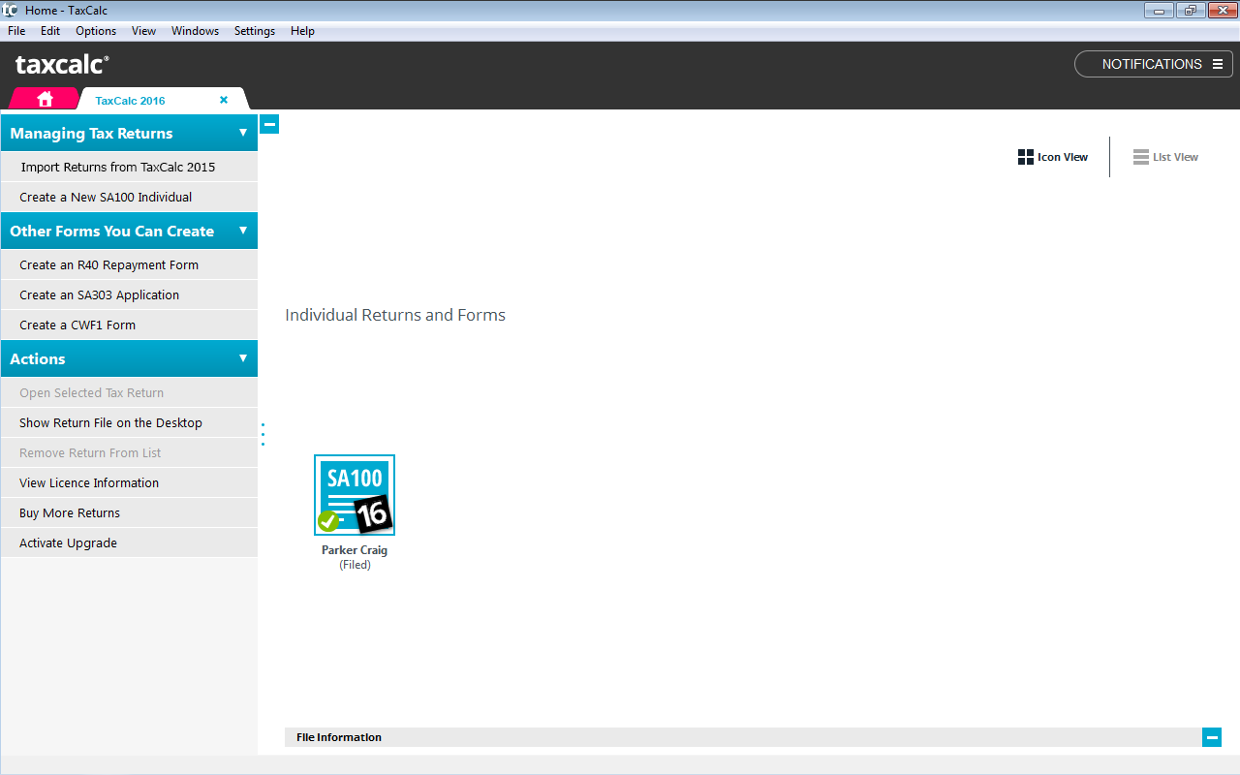Collapse Other Forms You Can Create section
Viewport: 1240px width, 775px height.
click(x=243, y=231)
